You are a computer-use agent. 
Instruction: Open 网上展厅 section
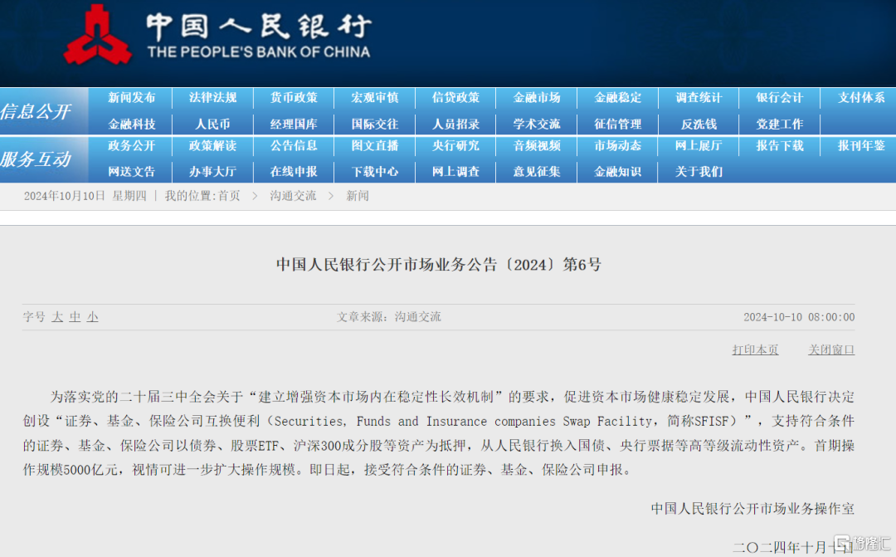pyautogui.click(x=699, y=146)
